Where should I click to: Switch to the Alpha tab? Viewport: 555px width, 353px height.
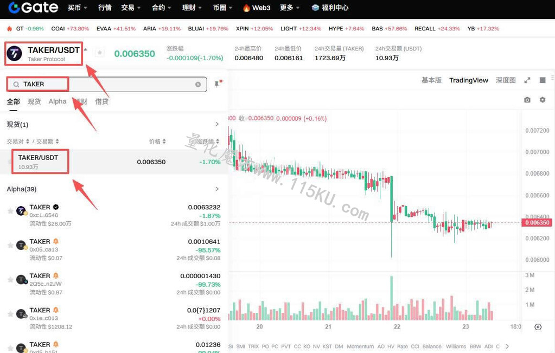click(58, 101)
